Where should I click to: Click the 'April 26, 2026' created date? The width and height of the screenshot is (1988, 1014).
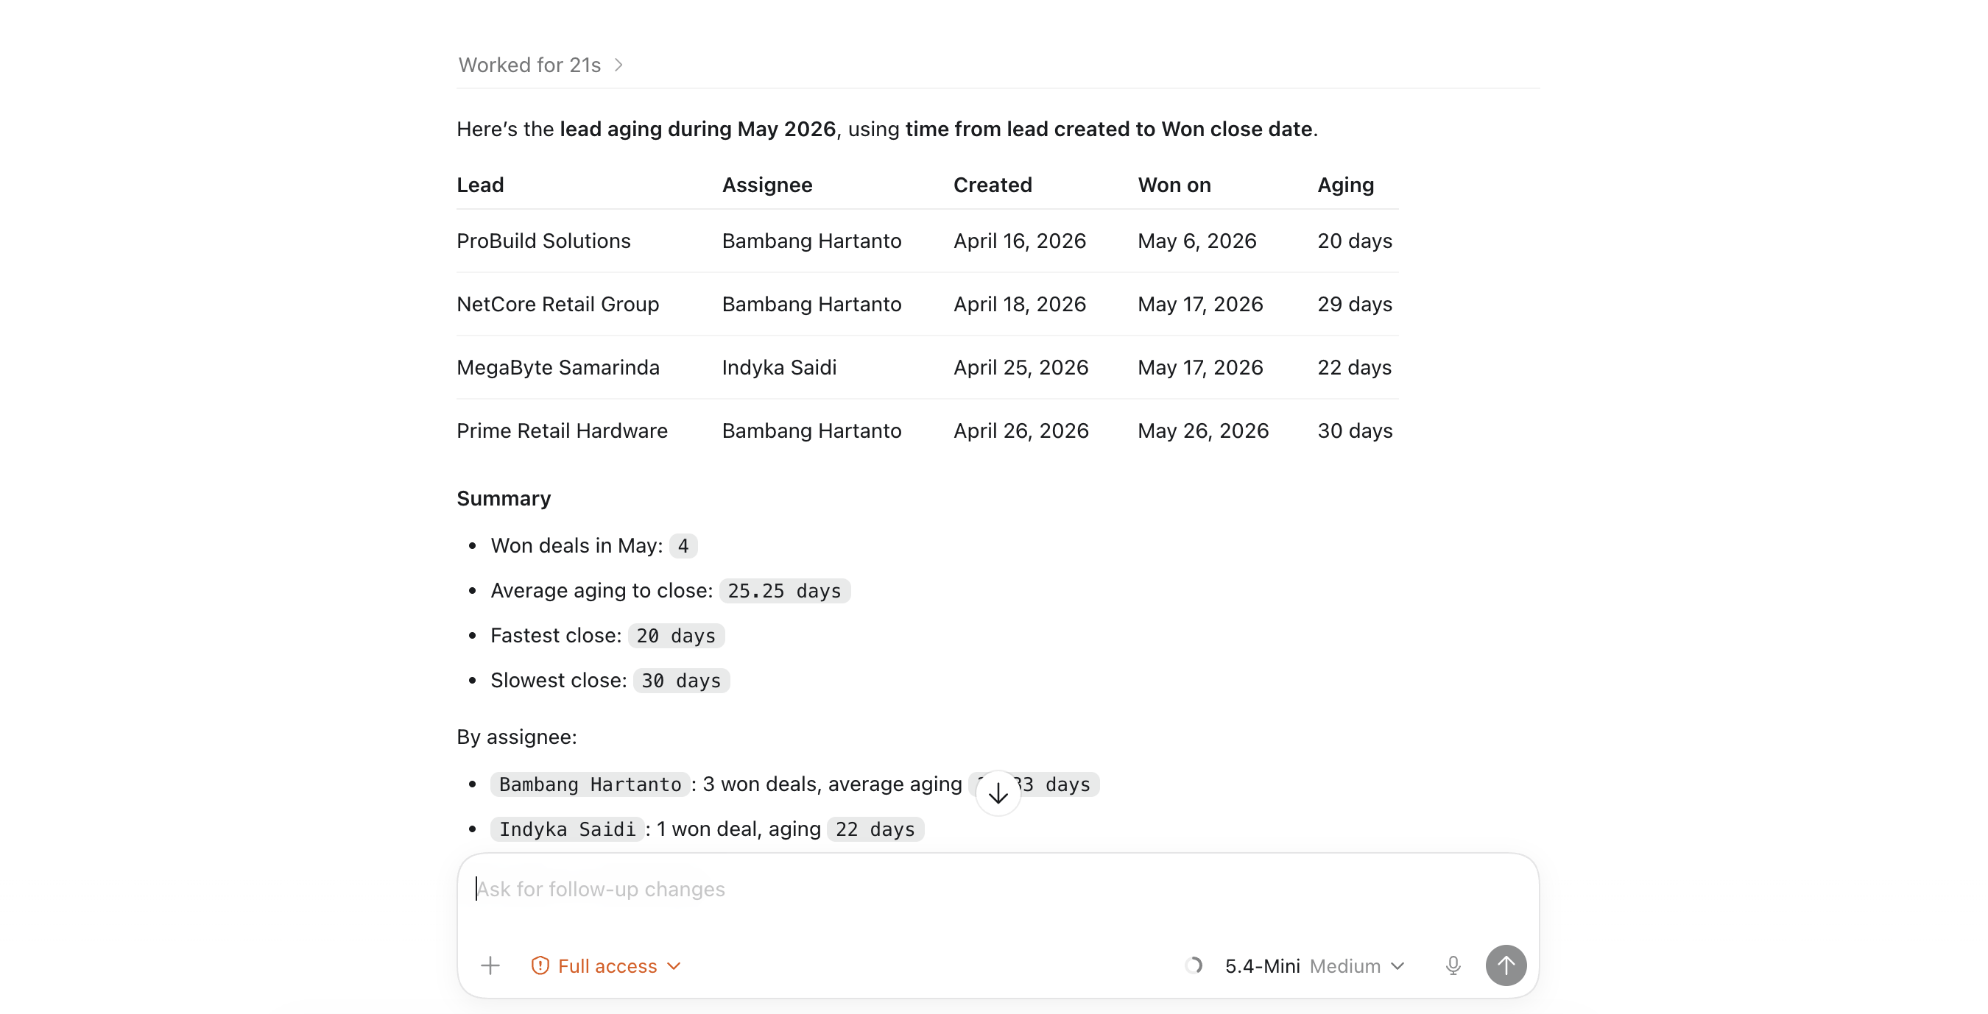point(1021,430)
